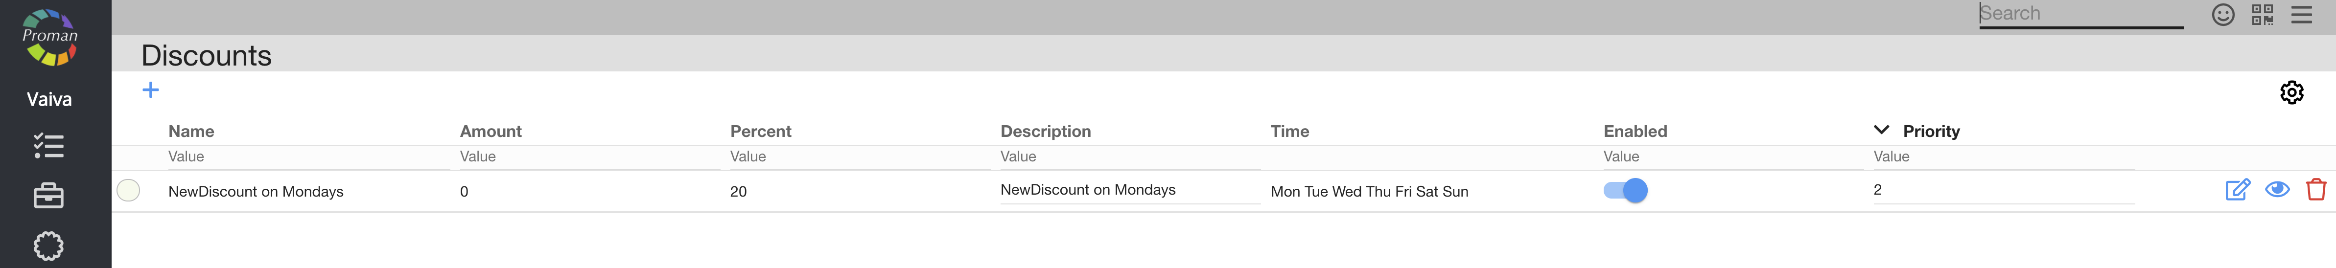2336x268 pixels.
Task: Toggle Priority sort chevron
Action: pyautogui.click(x=1881, y=130)
